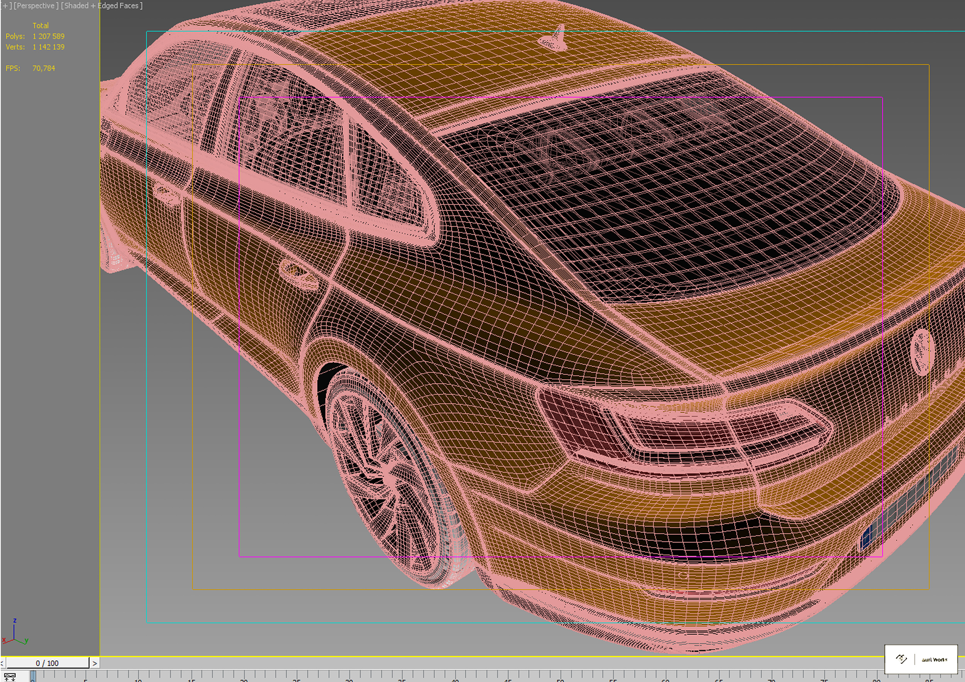
Task: Advance one frame with the > arrow
Action: coord(95,663)
